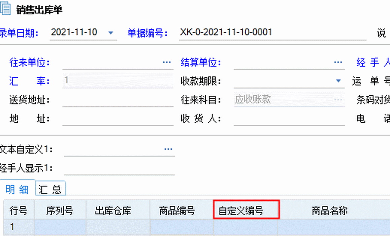
Task: Click the 结算单位 ellipsis browse button
Action: [x=338, y=62]
